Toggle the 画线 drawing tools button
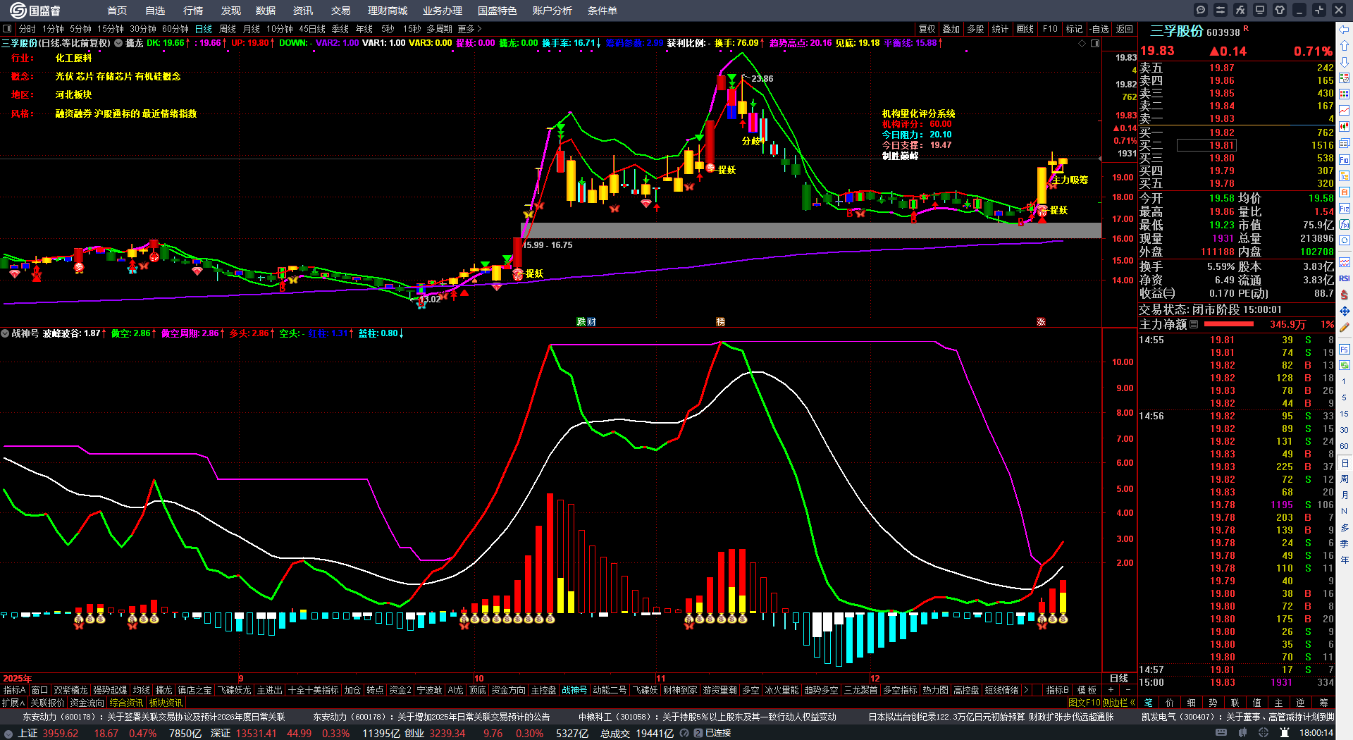Screen dimensions: 1353x740 tap(1025, 29)
